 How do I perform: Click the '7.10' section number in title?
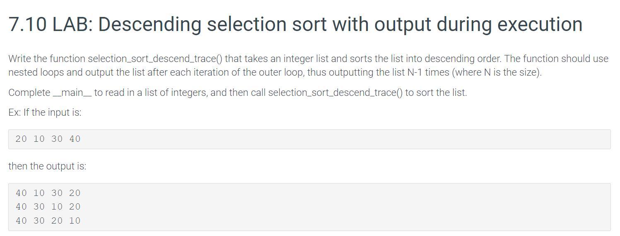[x=27, y=24]
